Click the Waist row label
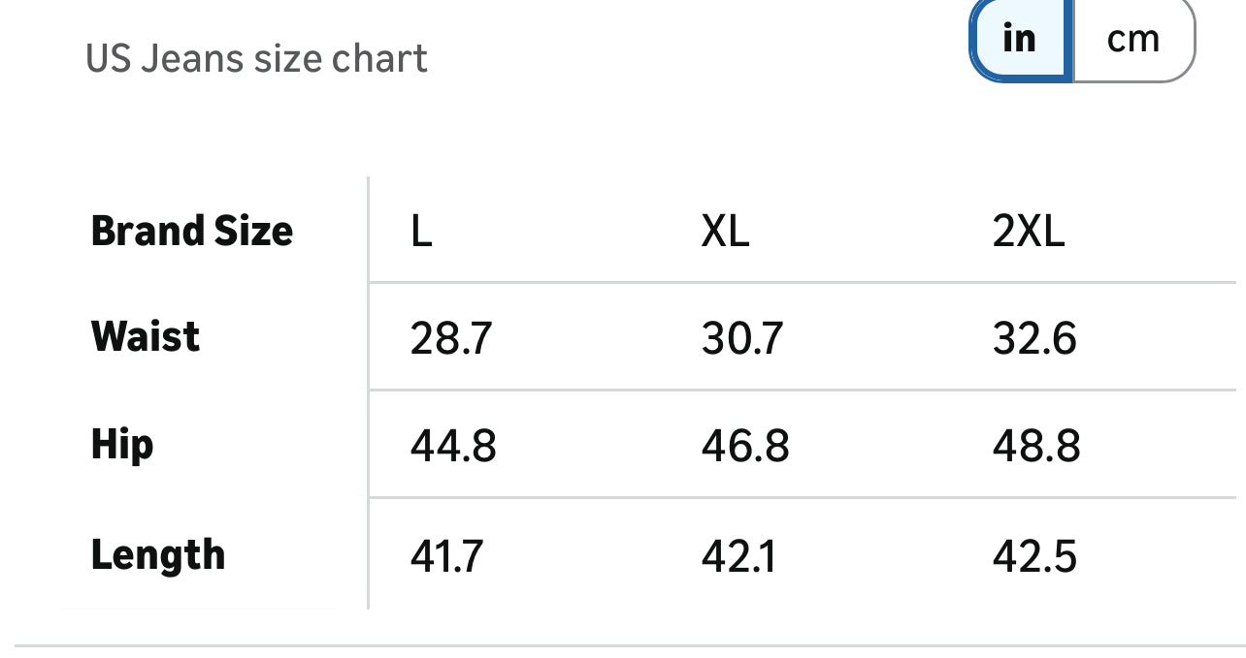Screen dimensions: 1246x658 pos(146,337)
